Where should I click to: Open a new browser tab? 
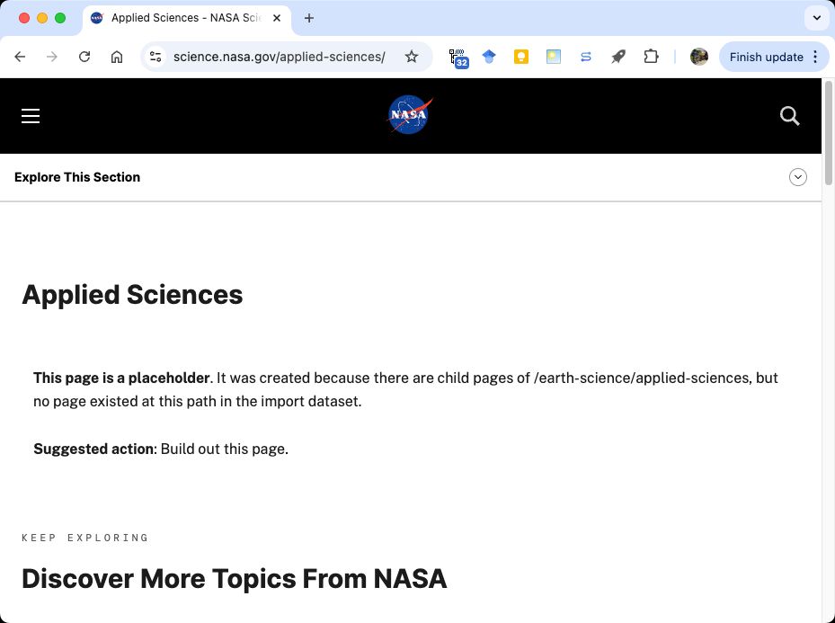click(x=309, y=18)
